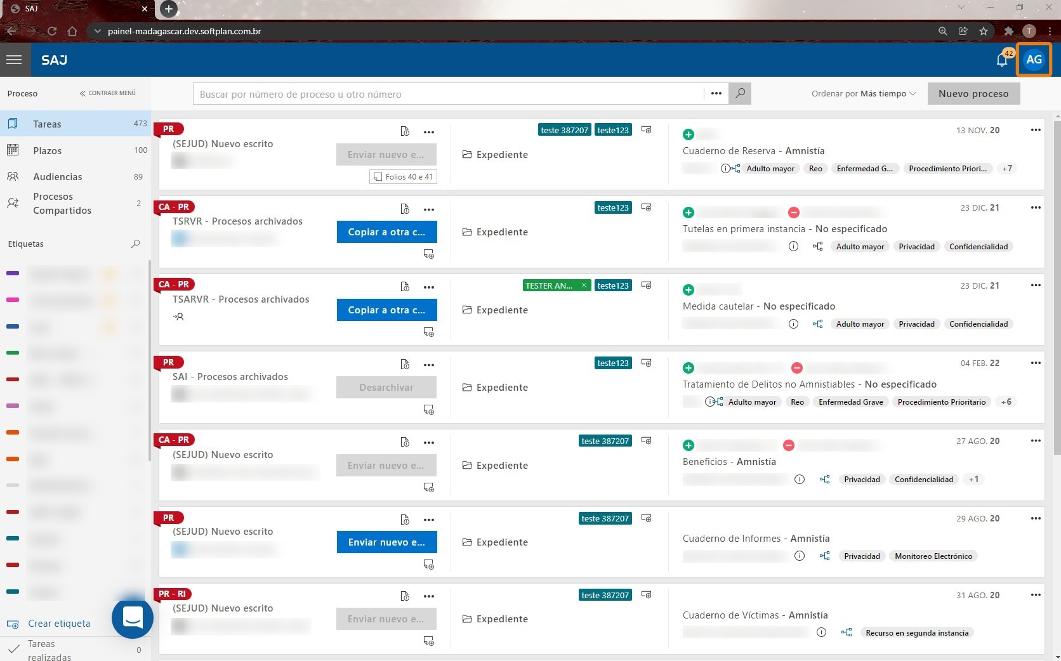Screen dimensions: 1061x661
Task: Add note icon under TSRVR Copiar button
Action: [x=429, y=254]
